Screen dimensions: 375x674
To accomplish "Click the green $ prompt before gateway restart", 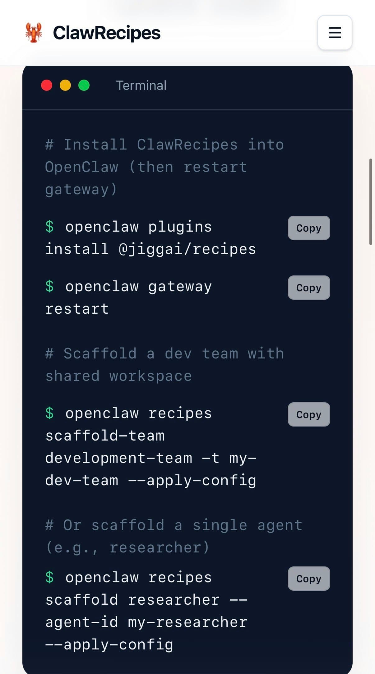I will click(49, 286).
